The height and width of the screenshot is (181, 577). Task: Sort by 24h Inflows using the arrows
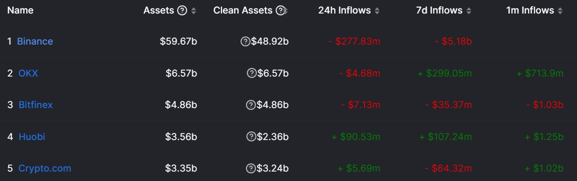point(377,11)
